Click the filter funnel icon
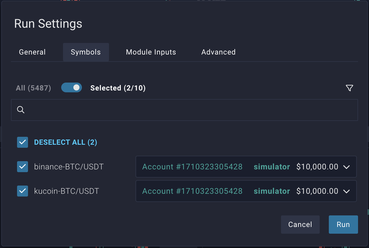This screenshot has width=369, height=248. coord(350,88)
